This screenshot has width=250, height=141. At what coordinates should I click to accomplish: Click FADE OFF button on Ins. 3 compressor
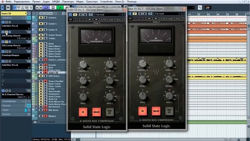(110, 112)
